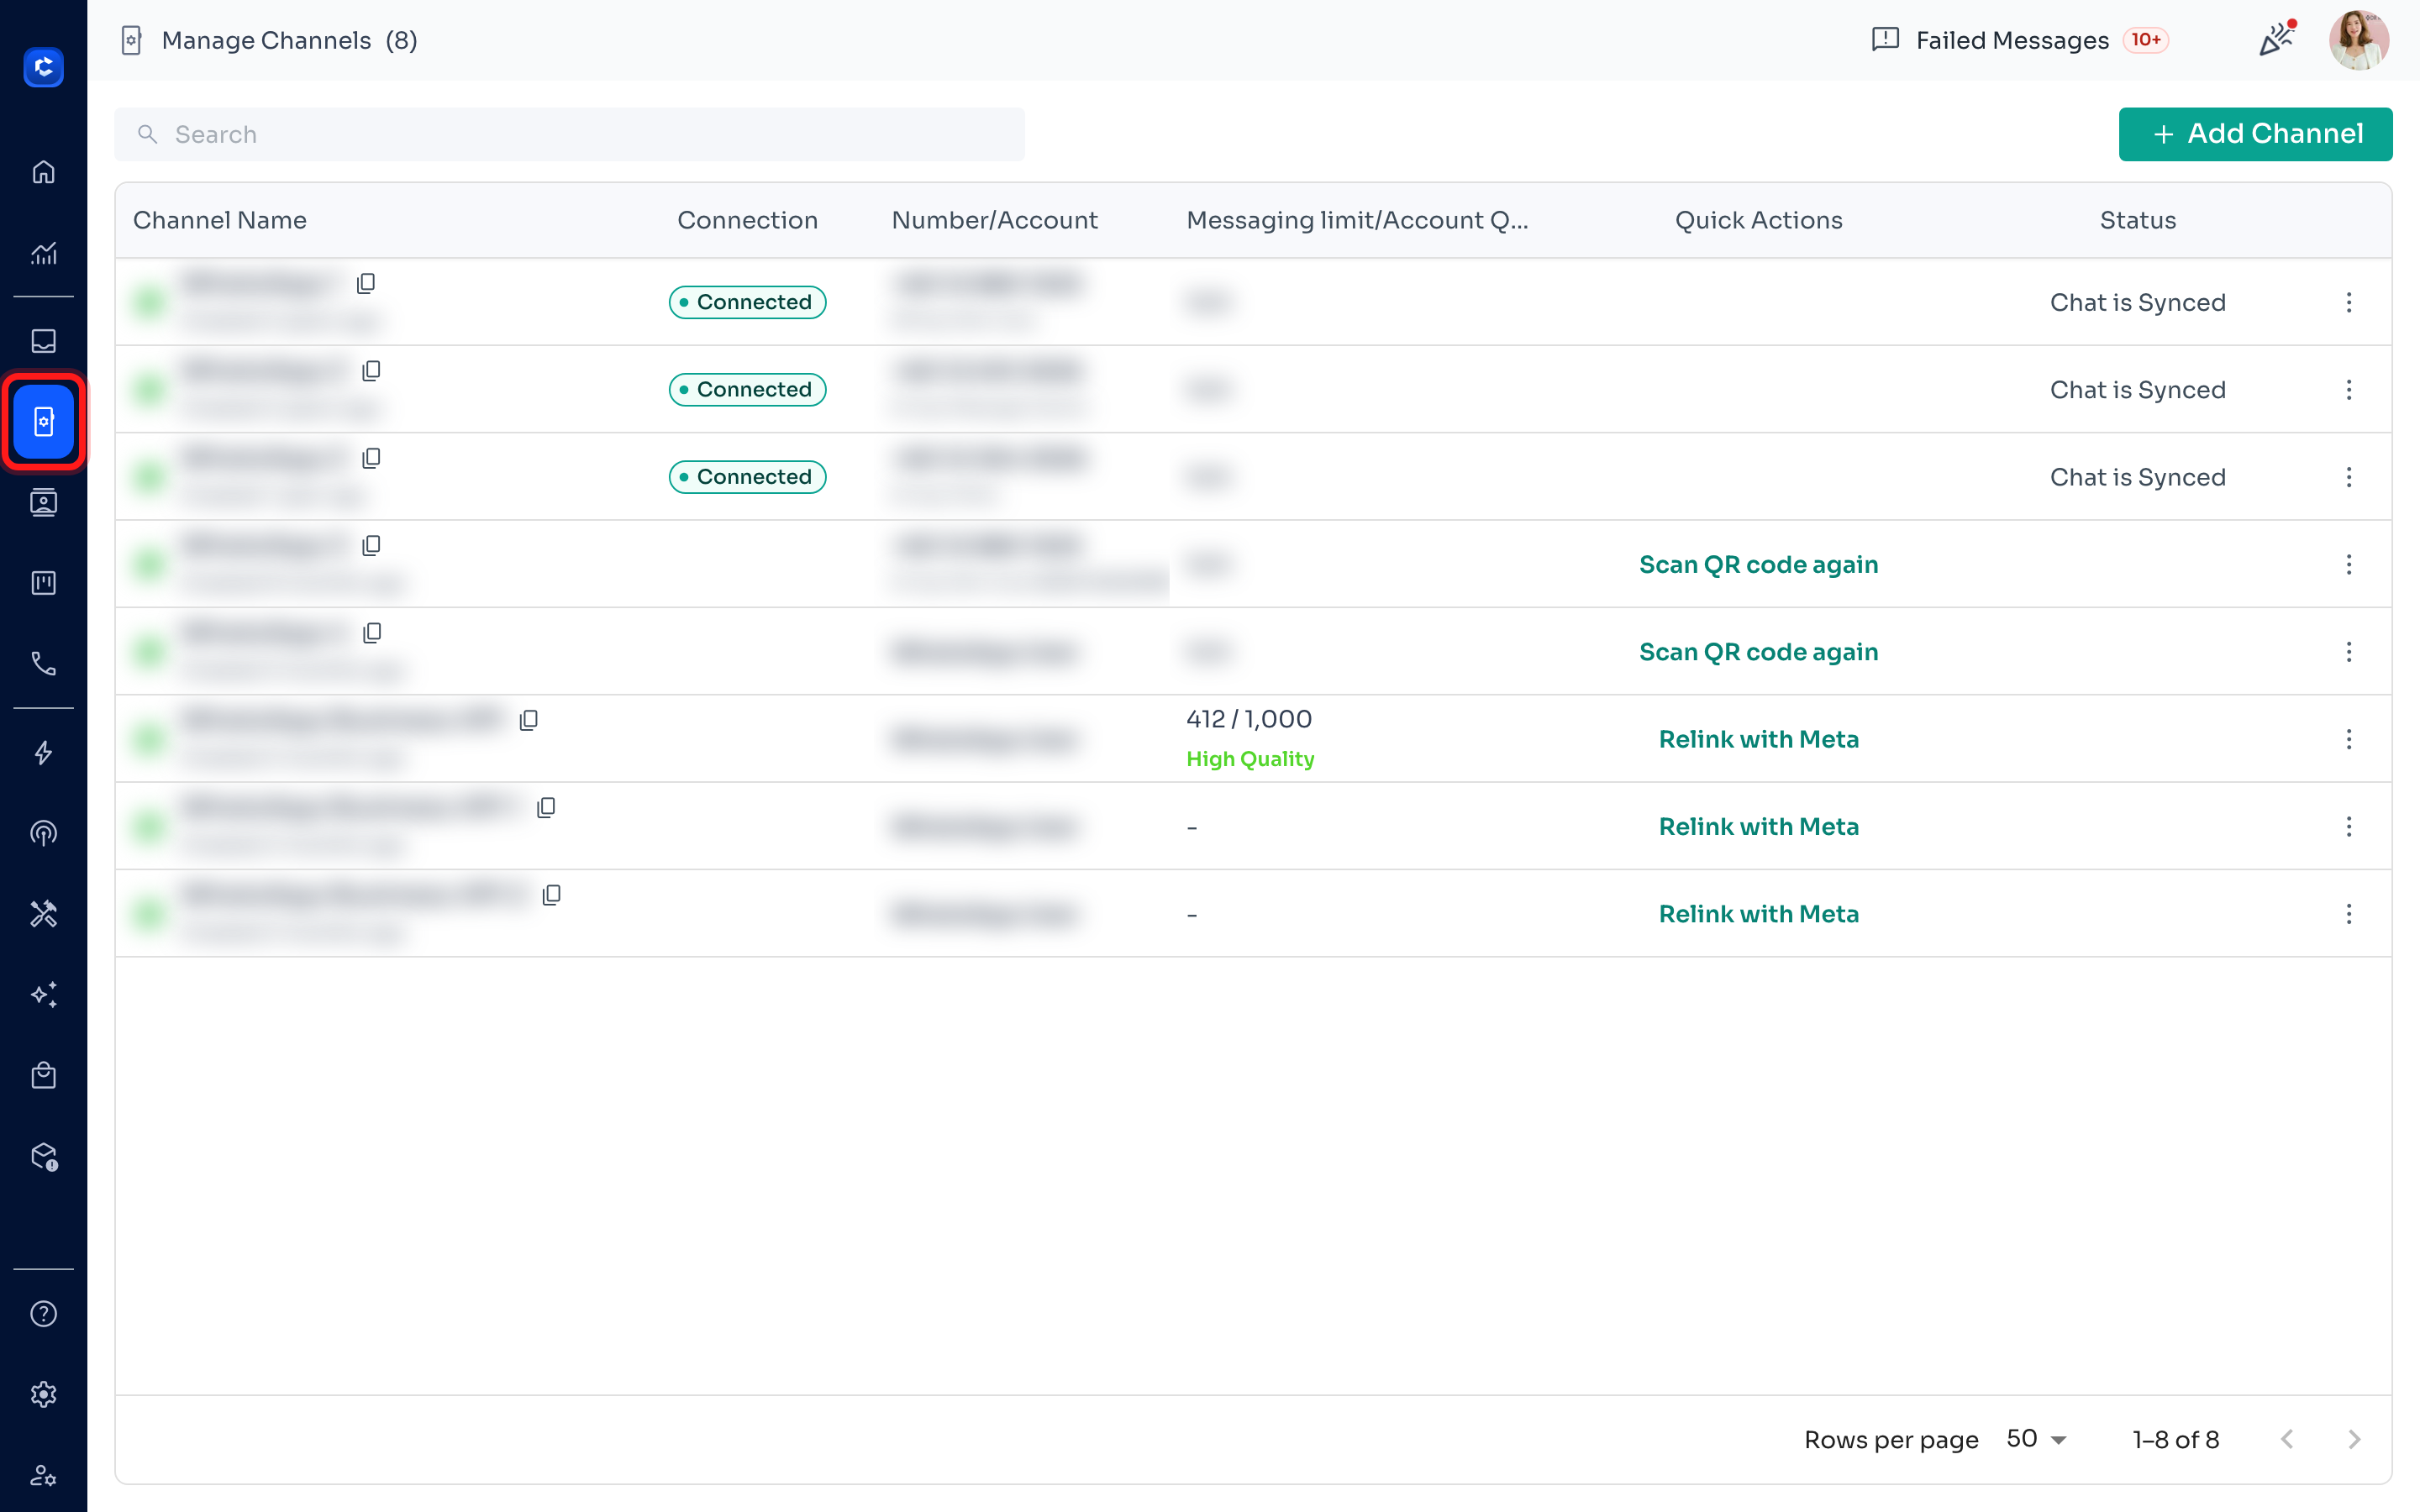
Task: Copy name of second Relink with Meta row
Action: click(546, 808)
